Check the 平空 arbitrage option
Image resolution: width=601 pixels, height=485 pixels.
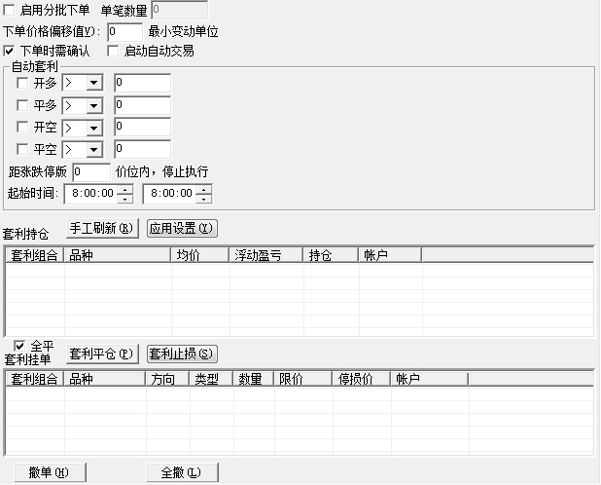(x=23, y=150)
